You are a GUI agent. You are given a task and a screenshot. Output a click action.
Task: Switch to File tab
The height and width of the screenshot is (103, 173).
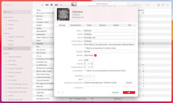click(130, 25)
